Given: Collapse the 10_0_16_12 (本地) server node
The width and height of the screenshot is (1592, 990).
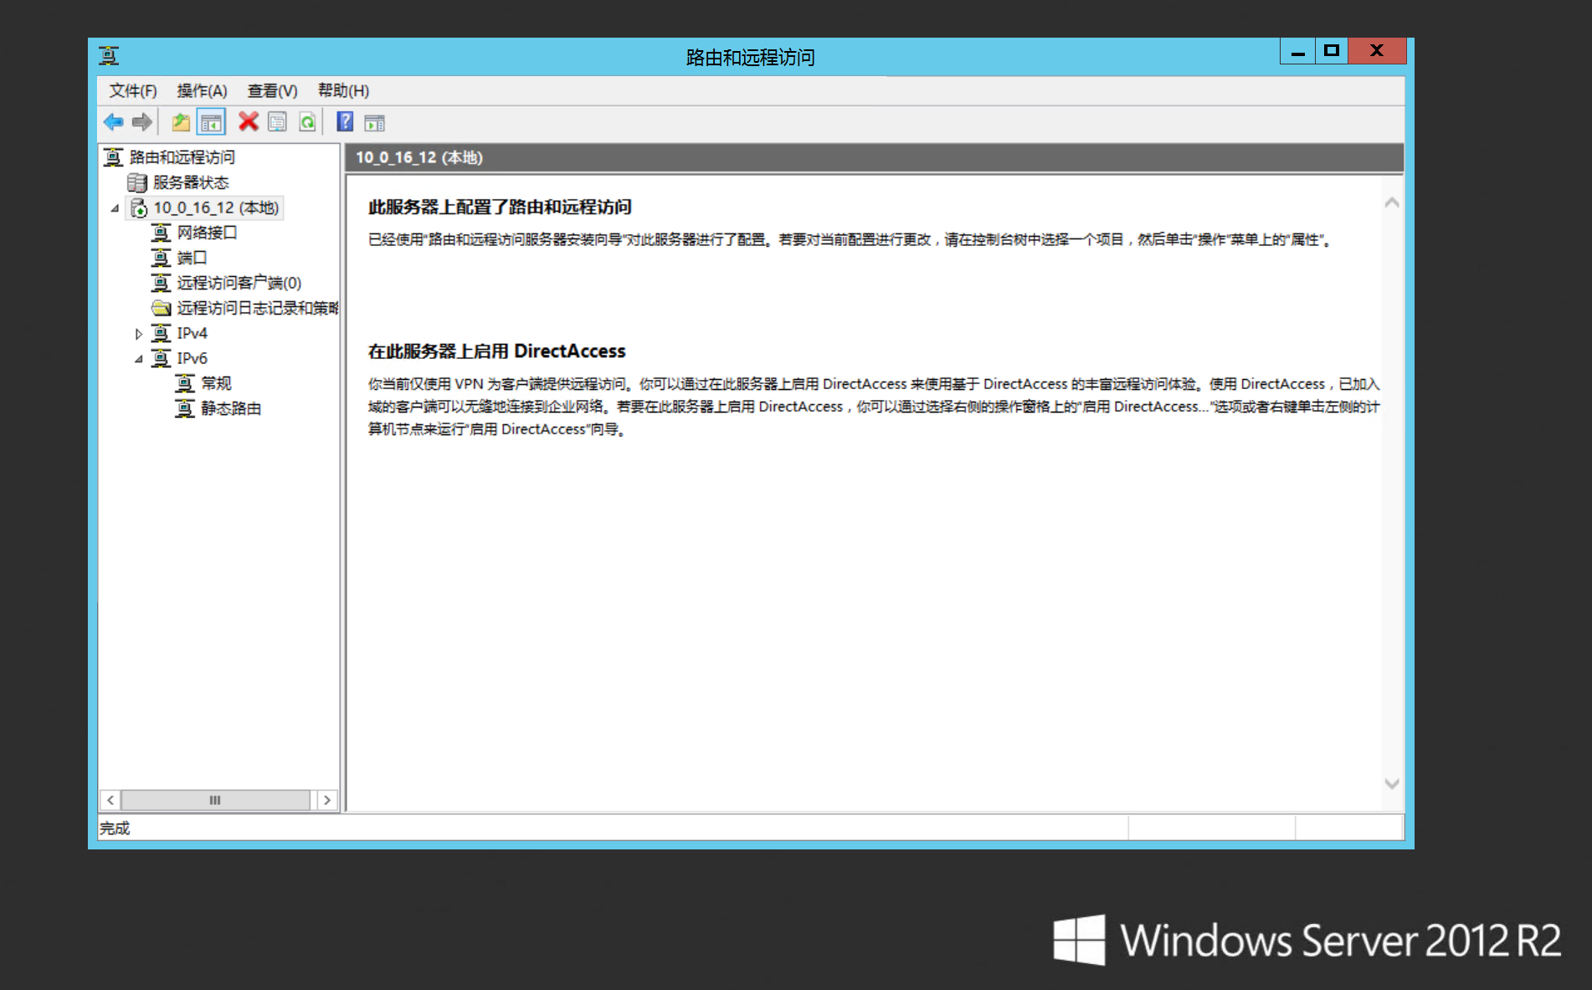Looking at the screenshot, I should [115, 208].
